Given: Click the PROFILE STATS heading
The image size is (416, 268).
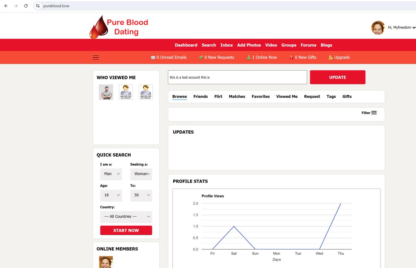Looking at the screenshot, I should [x=190, y=181].
